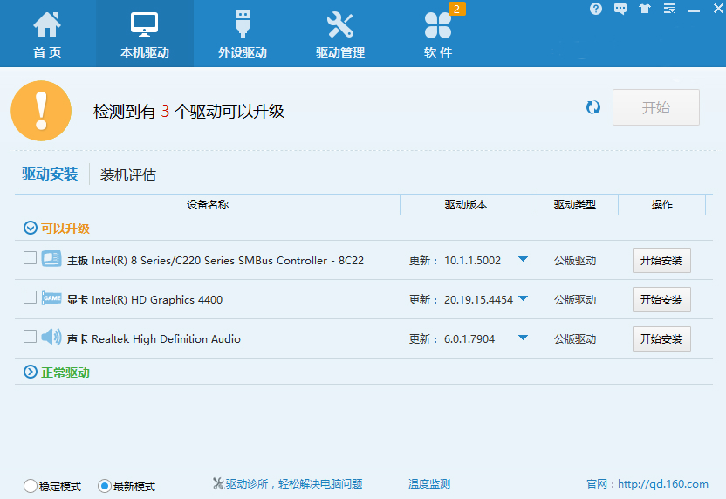Click the 开始 start button
Image resolution: width=726 pixels, height=499 pixels.
tap(655, 107)
